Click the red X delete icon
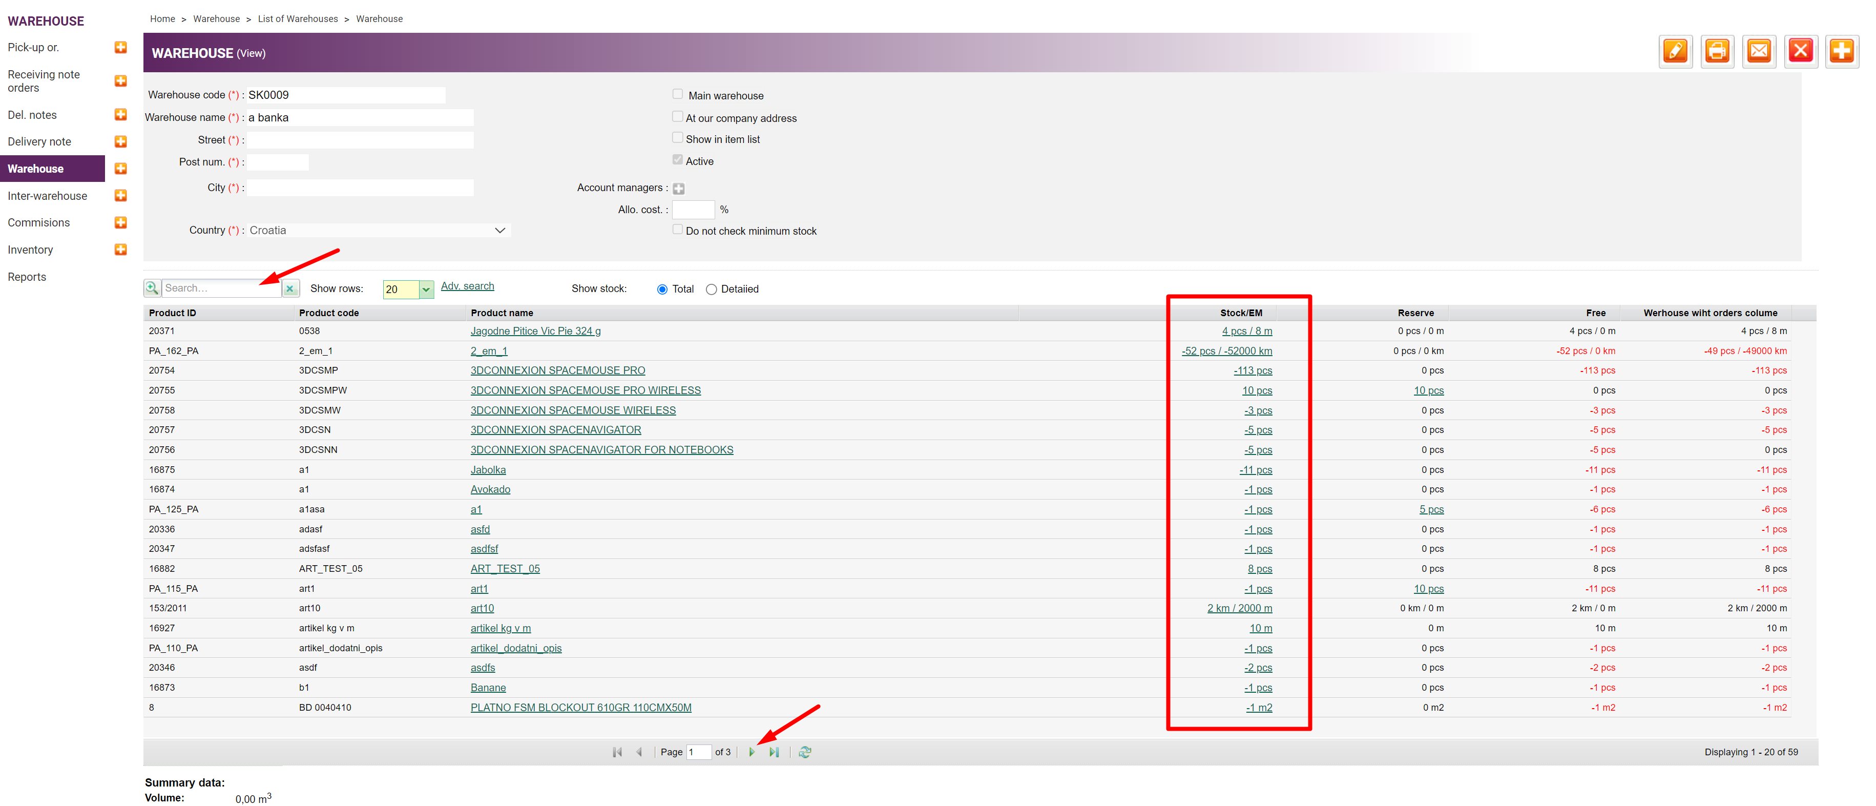Screen dimensions: 1876x806 point(1800,51)
